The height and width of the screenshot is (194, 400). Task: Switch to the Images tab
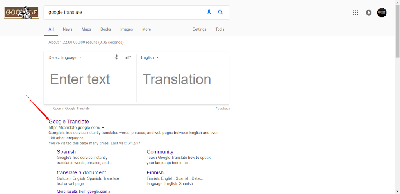(x=126, y=29)
